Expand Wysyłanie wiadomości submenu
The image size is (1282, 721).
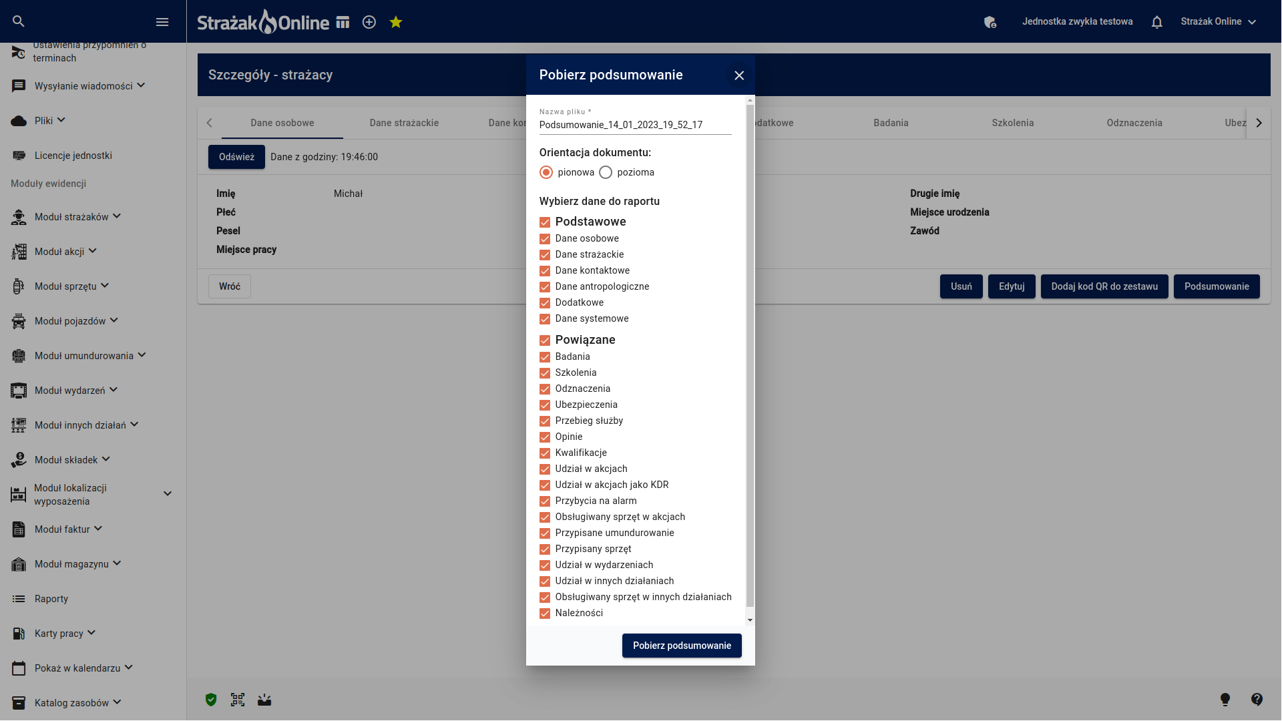[x=141, y=85]
